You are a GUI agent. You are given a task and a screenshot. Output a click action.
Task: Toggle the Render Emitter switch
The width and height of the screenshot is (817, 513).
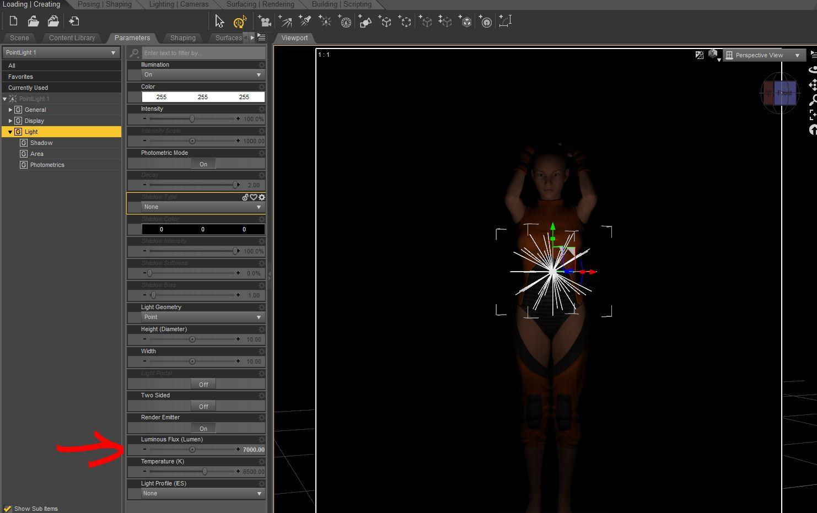pos(203,429)
